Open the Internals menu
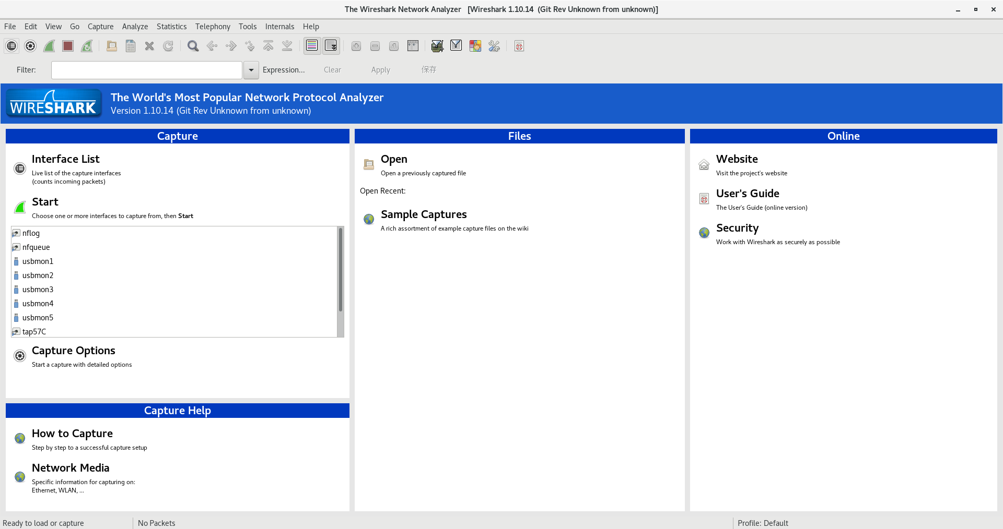The image size is (1003, 529). pos(279,27)
